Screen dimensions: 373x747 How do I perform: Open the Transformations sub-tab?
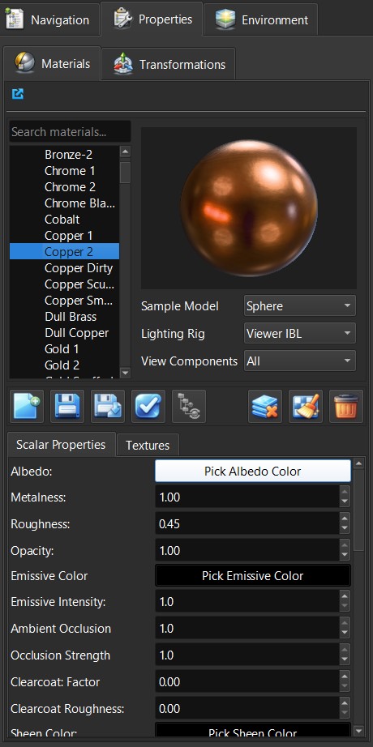(169, 64)
